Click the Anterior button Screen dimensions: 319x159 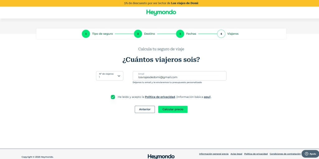145,109
